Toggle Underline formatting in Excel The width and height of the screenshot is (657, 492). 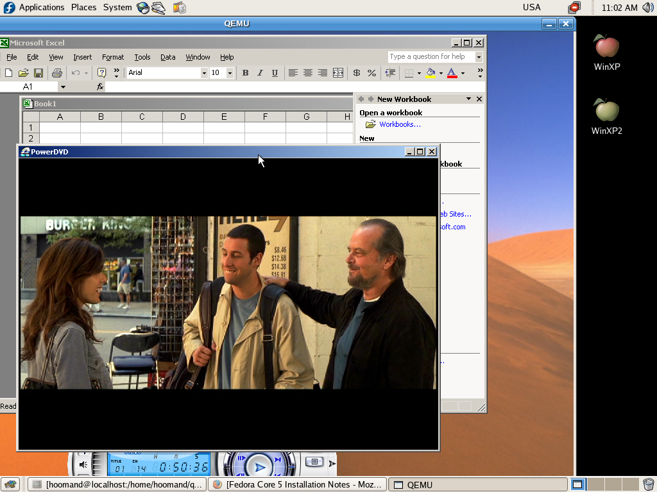[x=275, y=73]
